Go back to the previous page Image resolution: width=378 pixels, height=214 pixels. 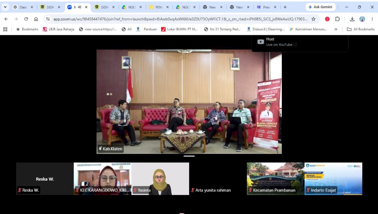pos(6,19)
